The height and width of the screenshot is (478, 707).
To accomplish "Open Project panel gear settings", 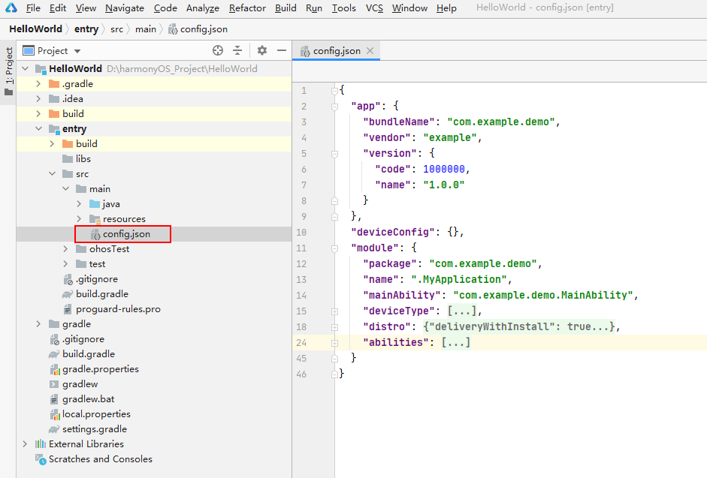I will click(261, 50).
